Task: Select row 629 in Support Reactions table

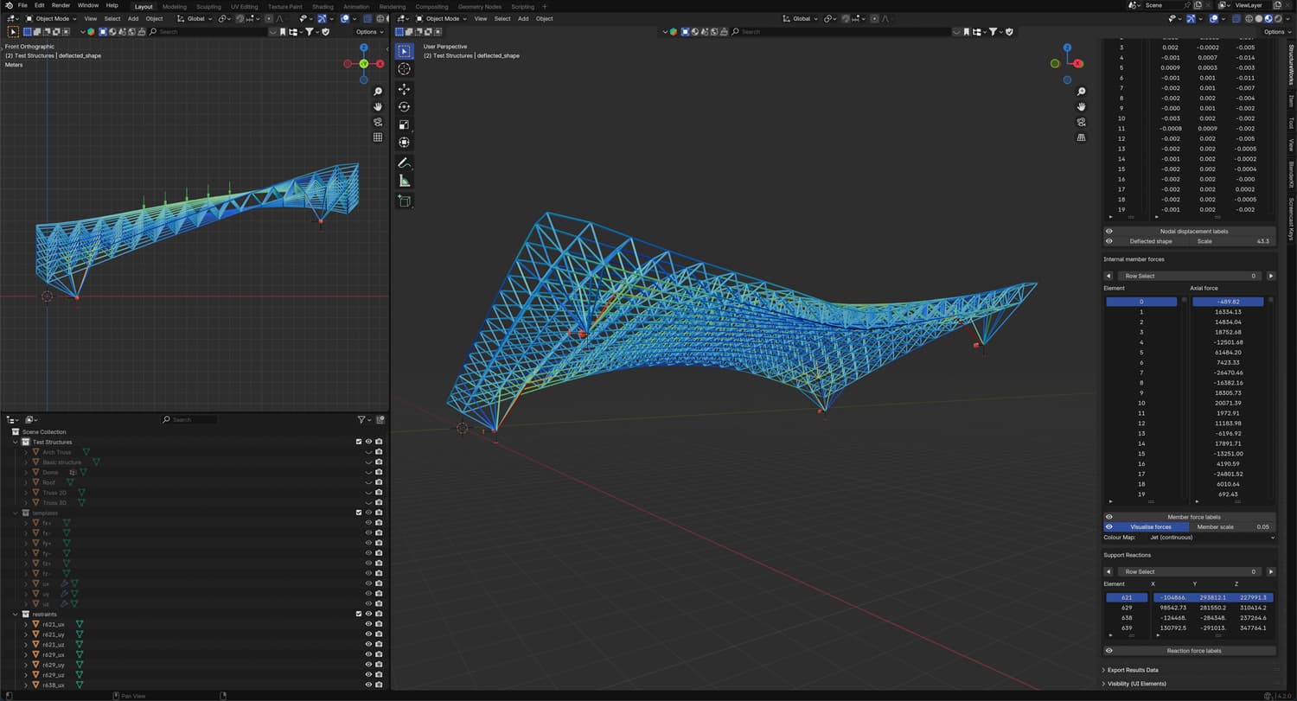Action: coord(1127,608)
